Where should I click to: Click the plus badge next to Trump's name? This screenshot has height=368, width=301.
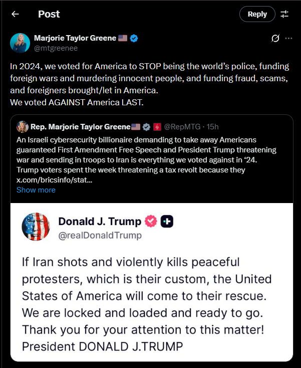tap(167, 221)
